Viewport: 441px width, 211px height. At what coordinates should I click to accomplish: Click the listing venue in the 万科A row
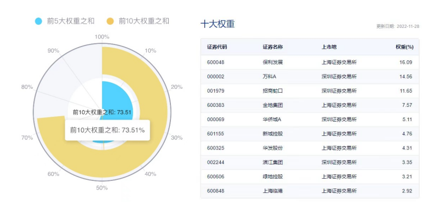point(339,77)
